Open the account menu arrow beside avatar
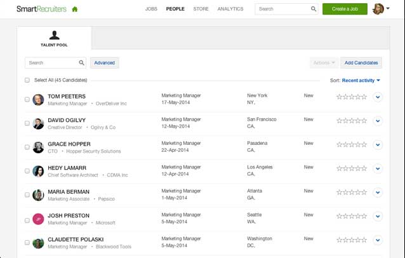The width and height of the screenshot is (405, 258). pyautogui.click(x=388, y=8)
